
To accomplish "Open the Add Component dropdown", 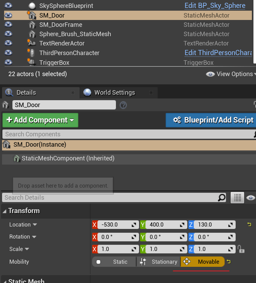I will tap(40, 120).
